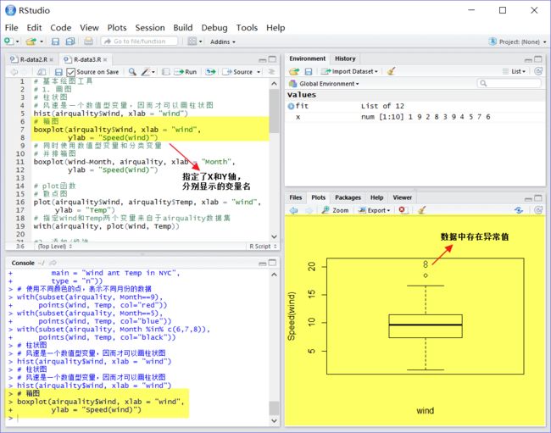This screenshot has width=551, height=433.
Task: Remove current plot with red X icon
Action: 403,210
